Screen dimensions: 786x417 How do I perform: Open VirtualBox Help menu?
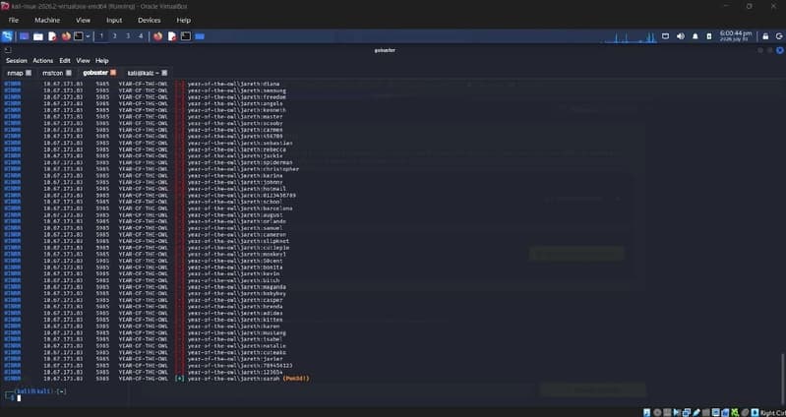184,20
